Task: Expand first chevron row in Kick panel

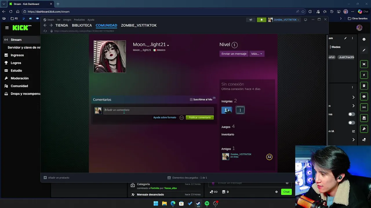Action: [353, 97]
